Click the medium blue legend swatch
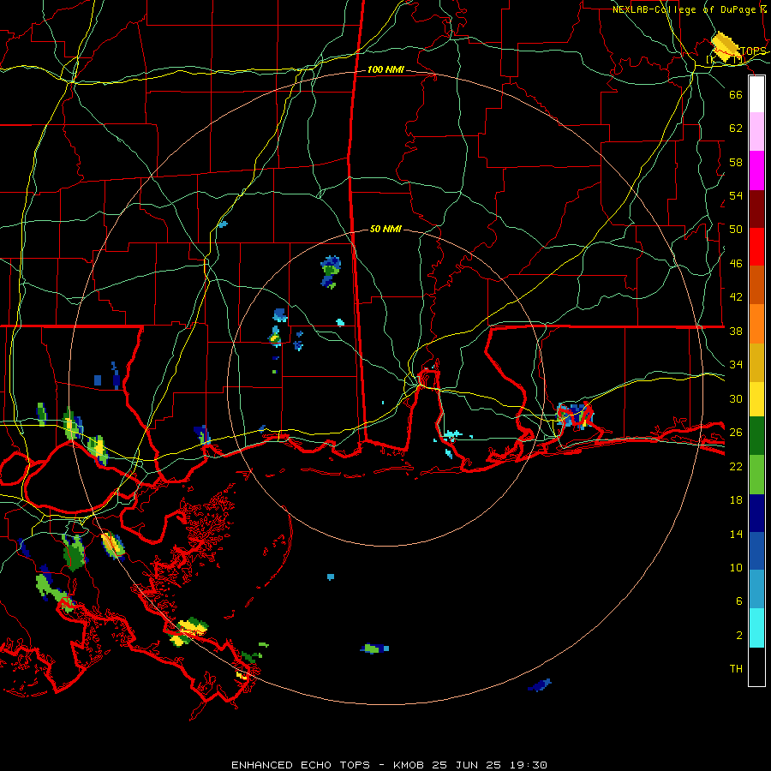This screenshot has height=771, width=771. click(756, 551)
